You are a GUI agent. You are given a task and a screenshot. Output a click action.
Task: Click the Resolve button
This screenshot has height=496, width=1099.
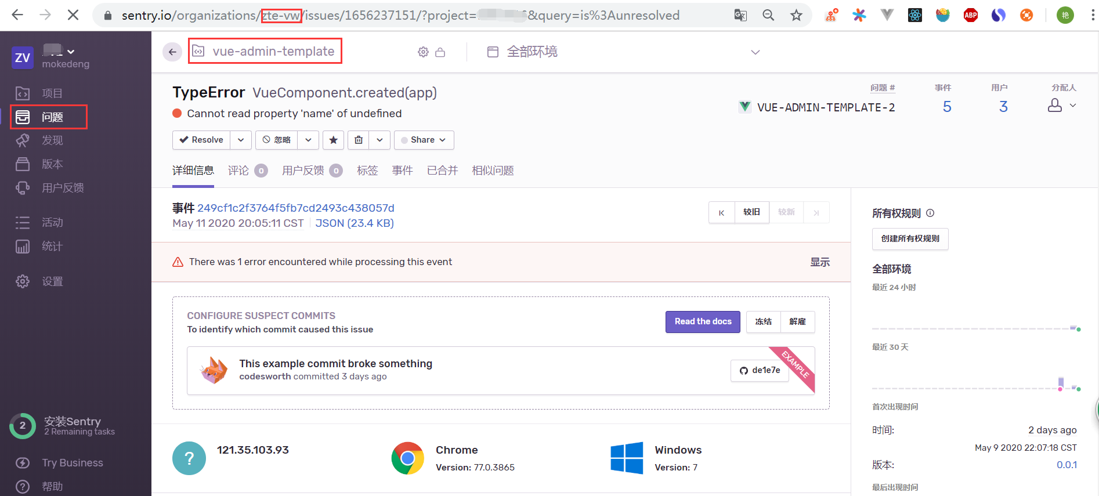(x=201, y=140)
